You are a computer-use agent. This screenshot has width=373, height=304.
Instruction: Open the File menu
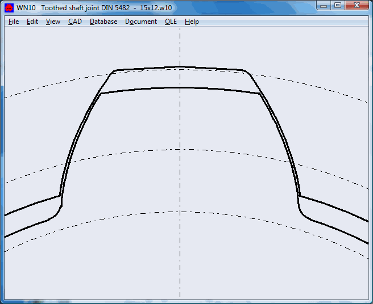click(x=14, y=22)
